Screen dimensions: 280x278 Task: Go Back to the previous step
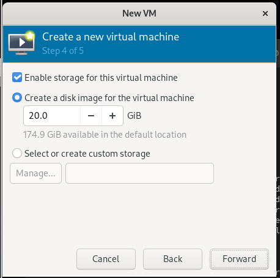(x=172, y=259)
